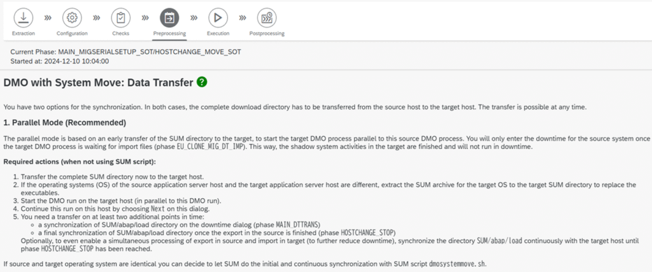This screenshot has width=652, height=272.
Task: Click the Configuration step label
Action: [72, 33]
